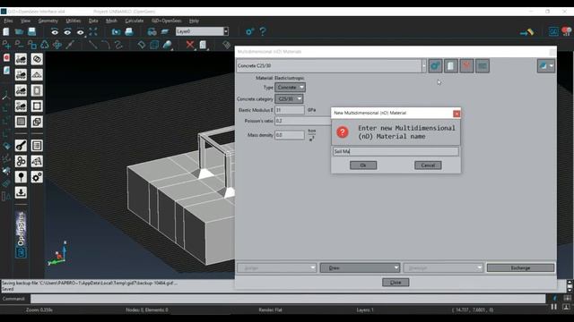Click the list document icon in left palette
The image size is (574, 322).
click(x=37, y=146)
